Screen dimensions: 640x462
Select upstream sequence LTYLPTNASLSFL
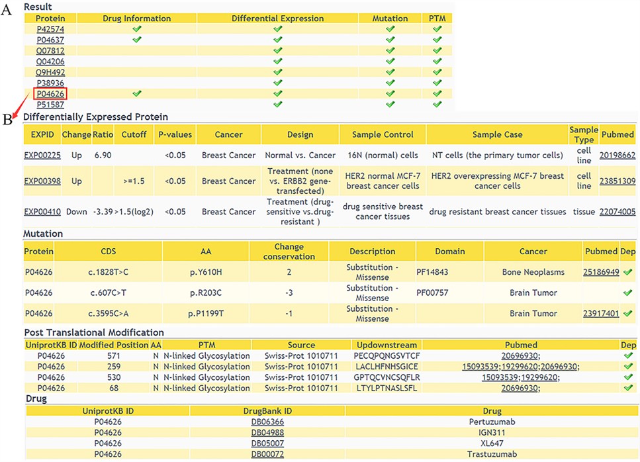click(x=387, y=388)
